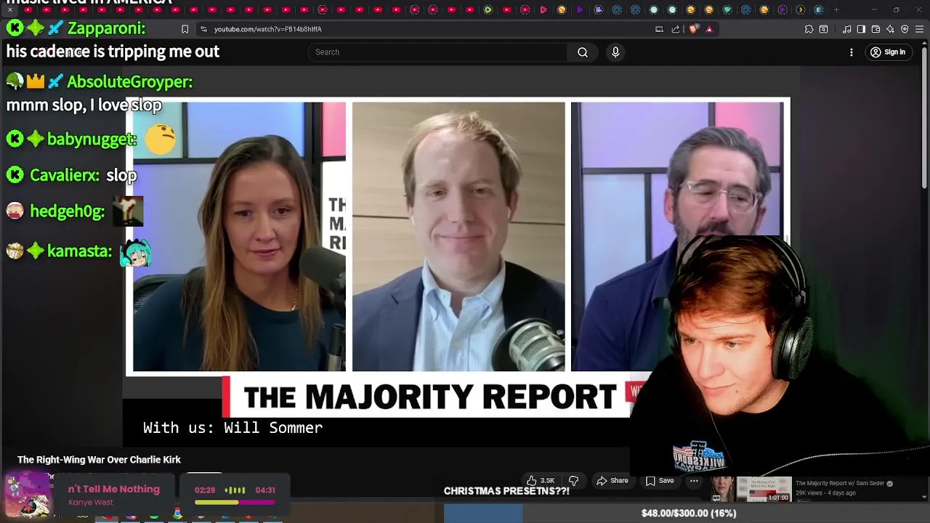
Task: Switch to the green play icon tab
Action: coord(488,9)
